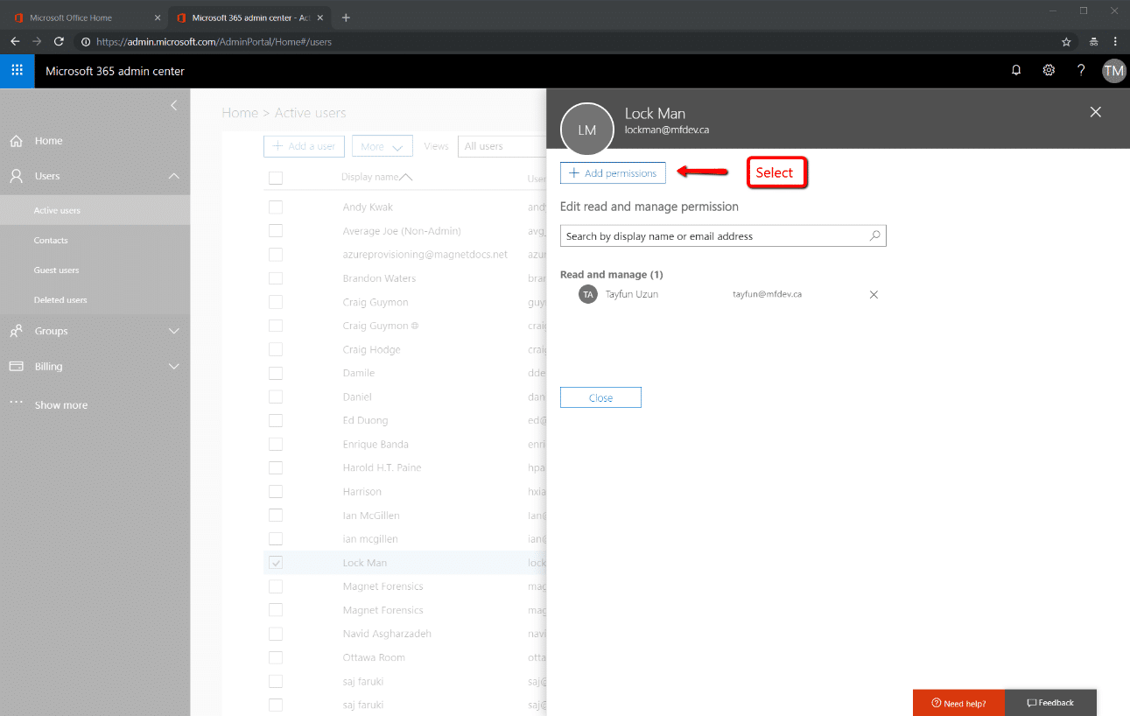Screen dimensions: 1130x716
Task: Sort by Display name column
Action: pyautogui.click(x=377, y=177)
